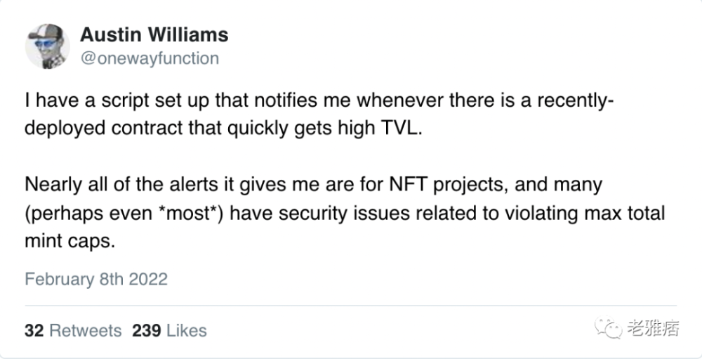Screen dimensions: 702x359
Task: Click the 老雅痞 watermark text
Action: coord(654,326)
